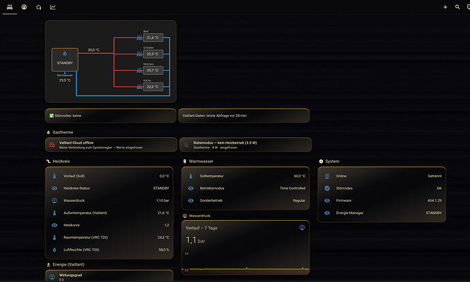Click the eye icon for Heizkurve
This screenshot has width=470, height=282.
(54, 225)
